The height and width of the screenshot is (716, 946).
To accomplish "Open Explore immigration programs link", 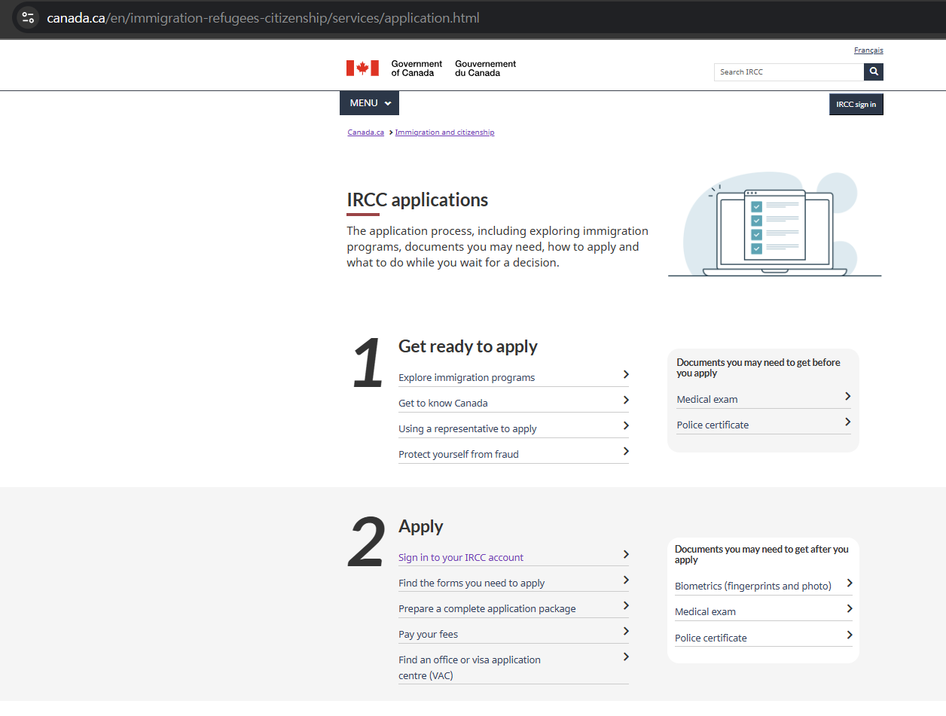I will [x=466, y=377].
